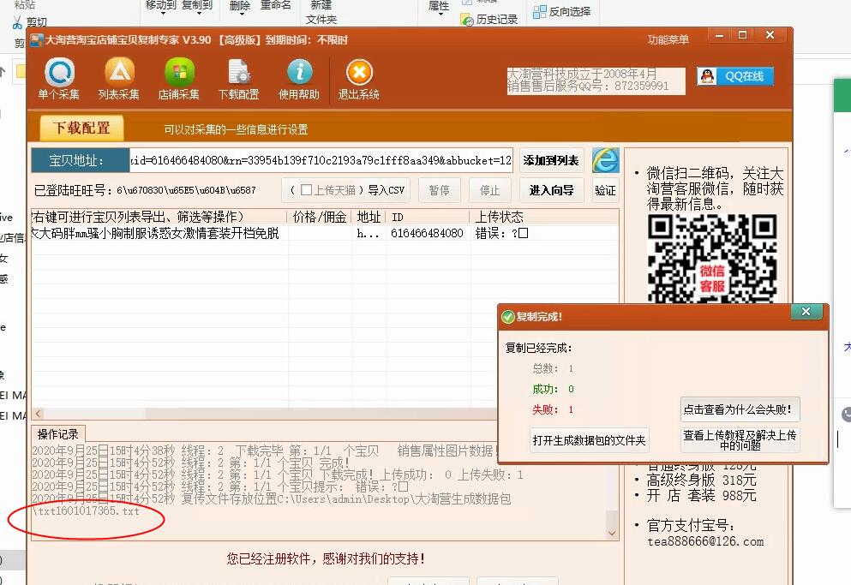Click 进入向导 wizard button
Image resolution: width=851 pixels, height=585 pixels.
[551, 190]
